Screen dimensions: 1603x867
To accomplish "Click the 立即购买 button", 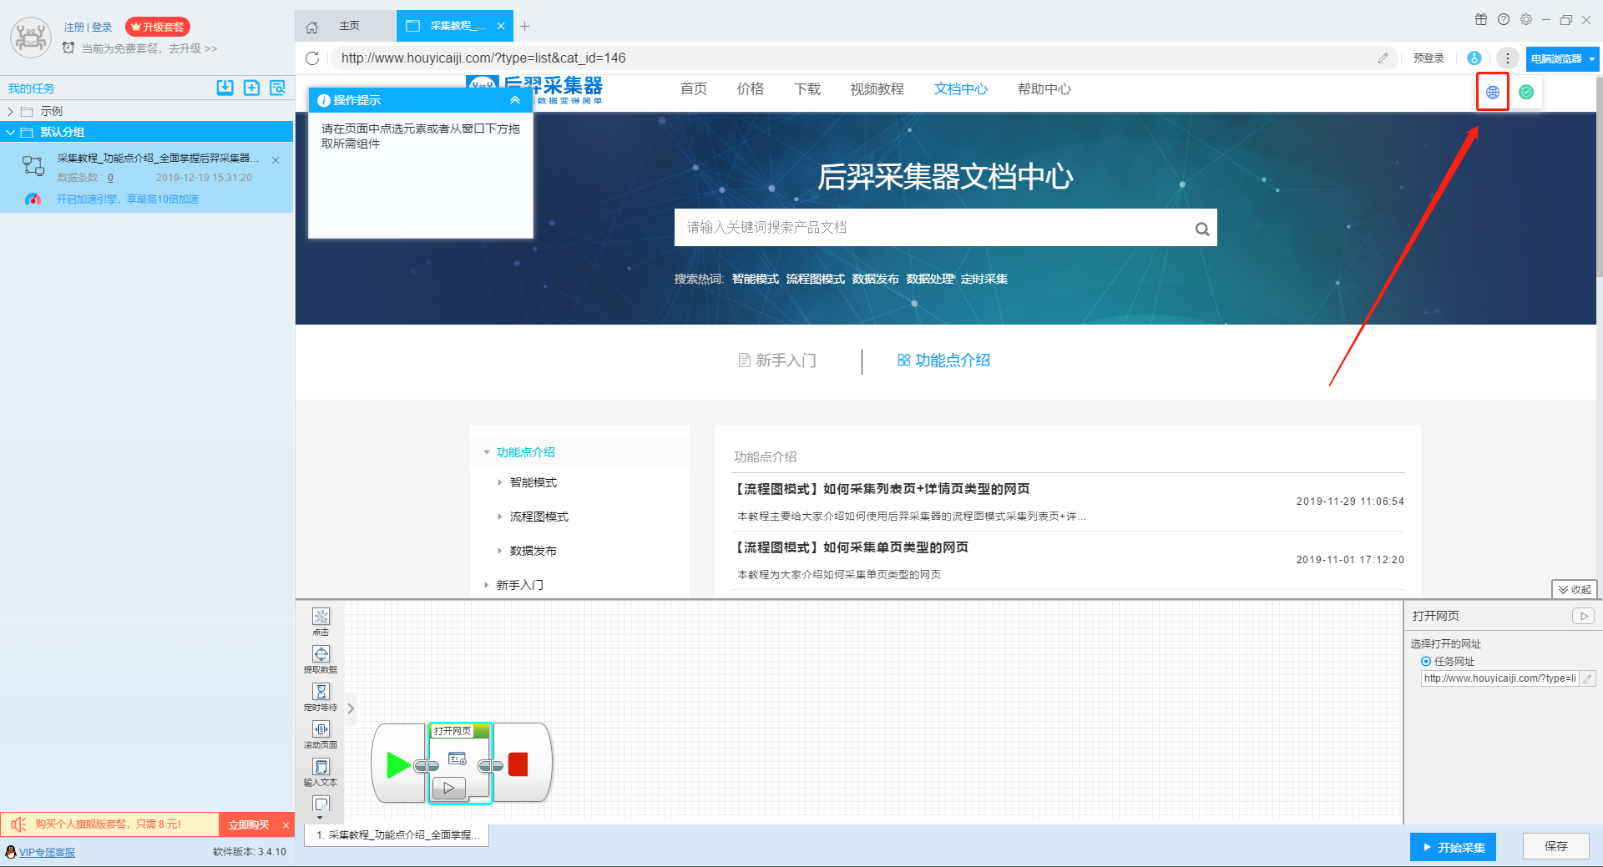I will 249,824.
